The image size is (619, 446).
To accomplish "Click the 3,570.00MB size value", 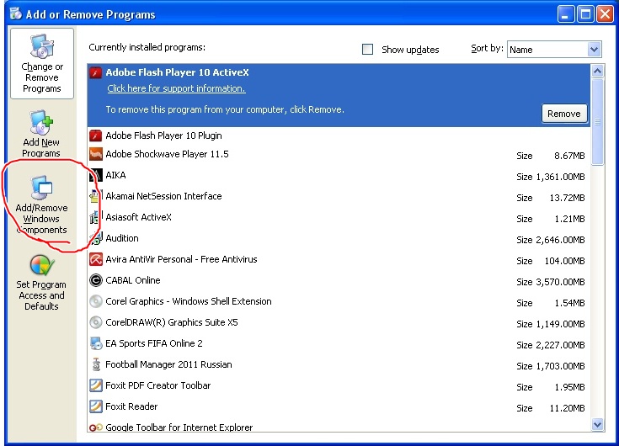I will (560, 282).
